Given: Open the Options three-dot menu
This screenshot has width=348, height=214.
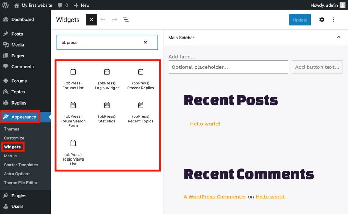Looking at the screenshot, I should pos(333,20).
